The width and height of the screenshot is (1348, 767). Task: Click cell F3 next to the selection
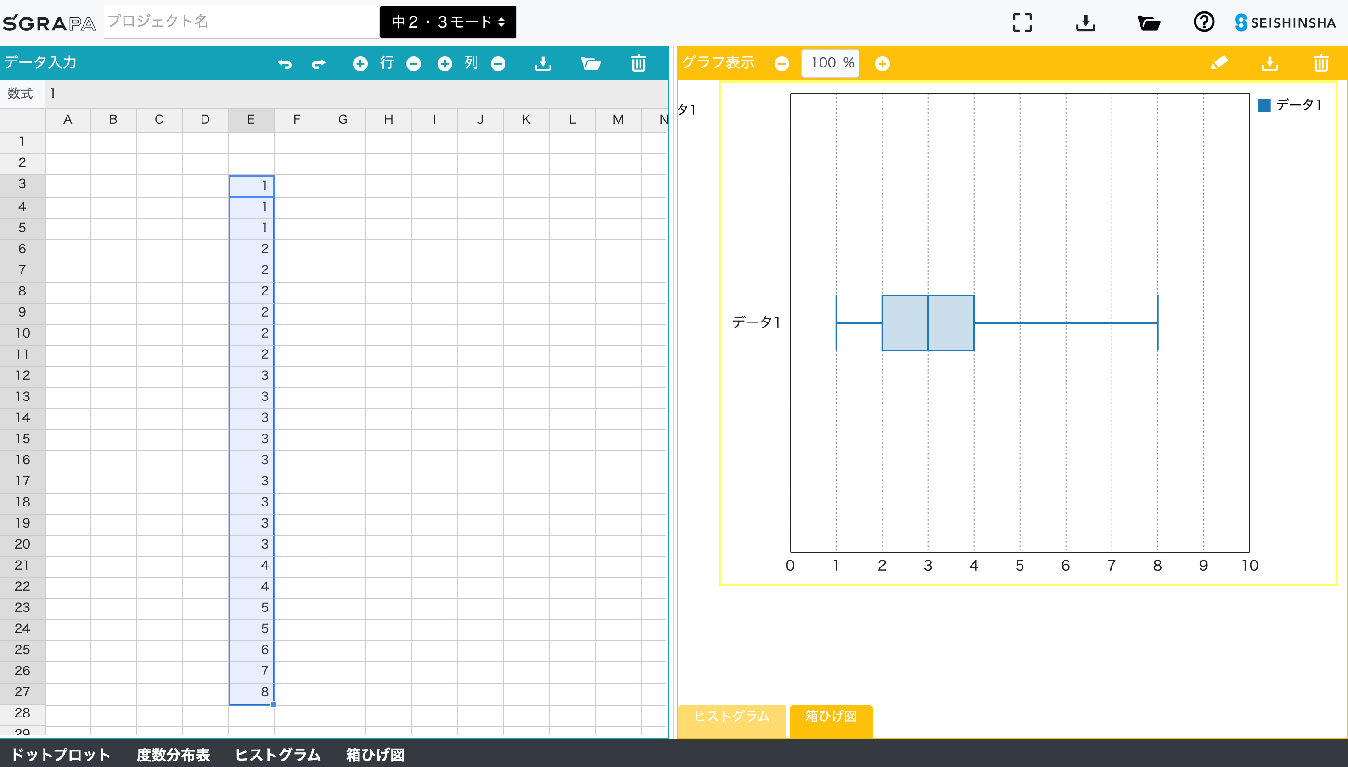click(x=297, y=186)
